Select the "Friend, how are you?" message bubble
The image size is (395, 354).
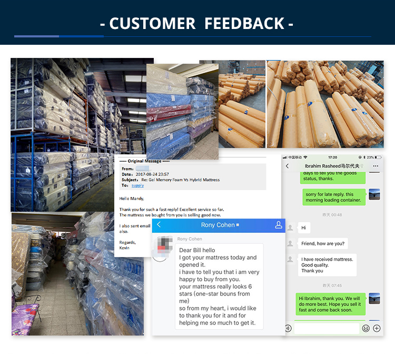pos(323,243)
